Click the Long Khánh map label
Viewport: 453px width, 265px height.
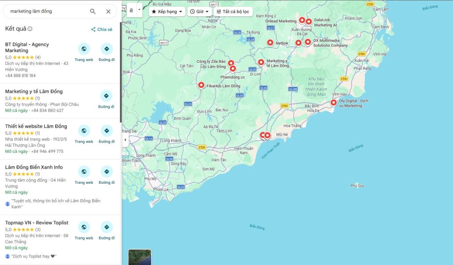[x=171, y=141]
